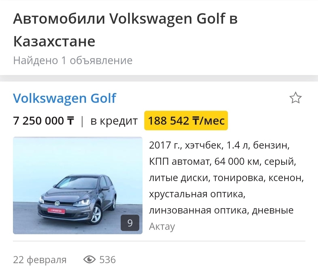318x274 pixels.
Task: Click the 'литые диски, тонировка, ксенон' line
Action: point(226,178)
